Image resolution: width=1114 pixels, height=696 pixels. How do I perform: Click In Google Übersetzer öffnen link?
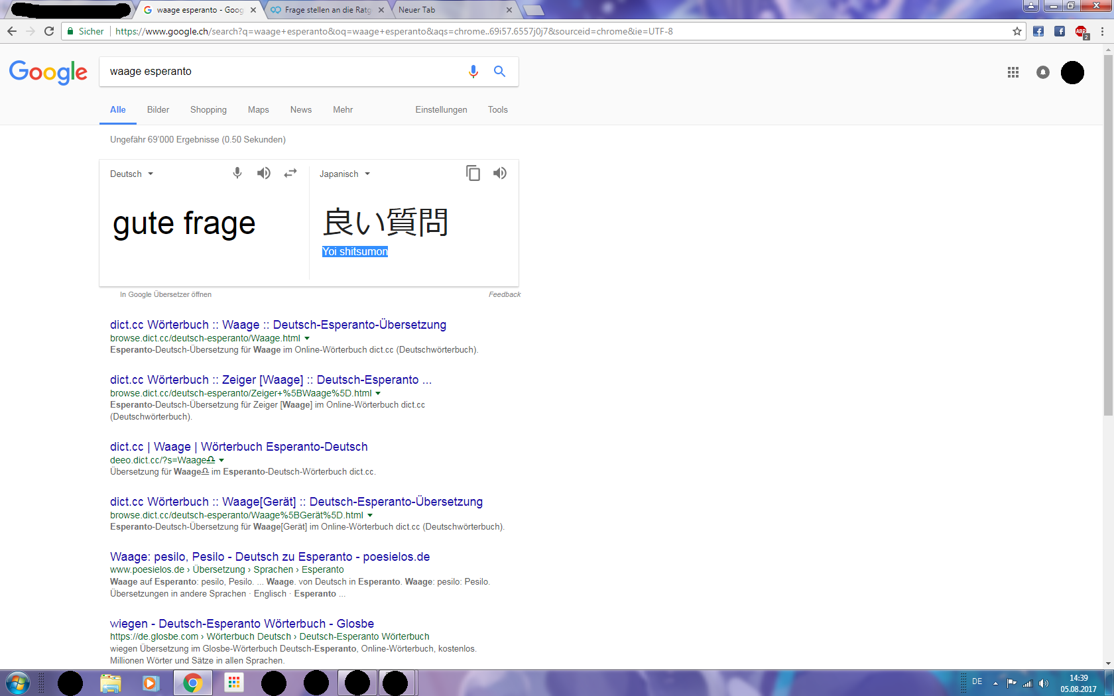166,294
